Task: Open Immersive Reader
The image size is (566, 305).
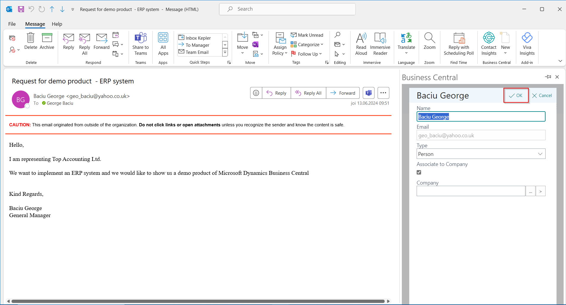Action: click(380, 44)
